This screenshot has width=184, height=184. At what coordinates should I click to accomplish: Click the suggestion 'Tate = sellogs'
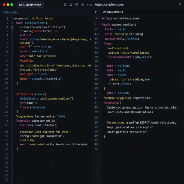tap(118, 66)
